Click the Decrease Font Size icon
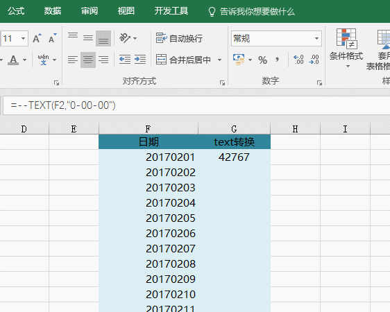 tap(52, 38)
